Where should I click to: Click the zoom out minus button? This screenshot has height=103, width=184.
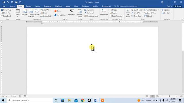click(x=161, y=96)
